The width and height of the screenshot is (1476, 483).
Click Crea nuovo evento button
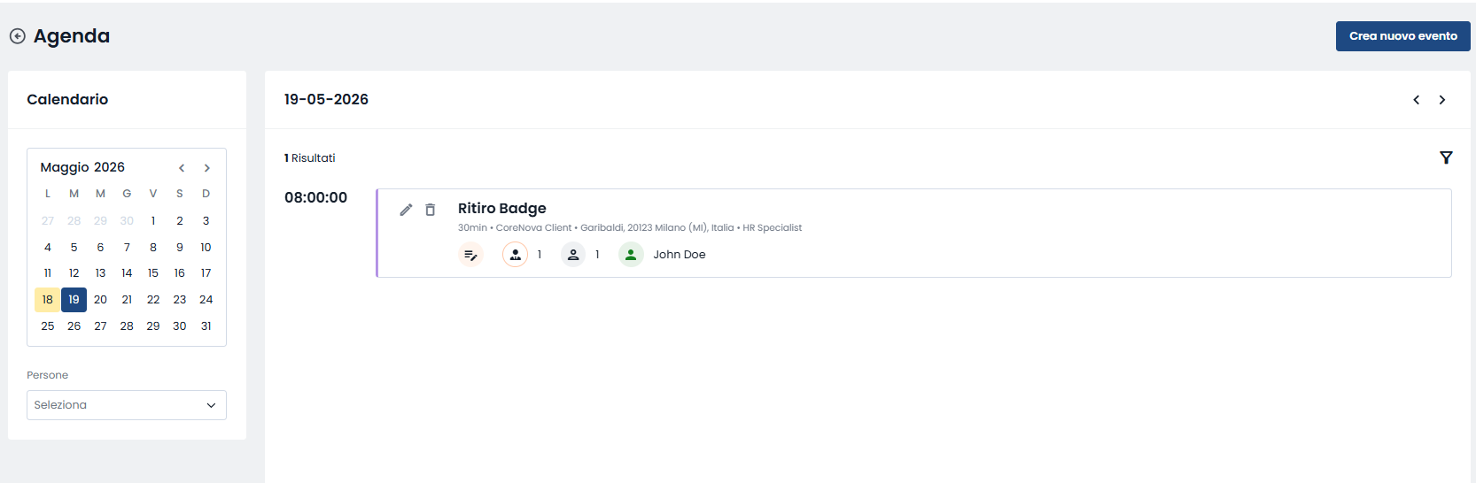tap(1402, 36)
